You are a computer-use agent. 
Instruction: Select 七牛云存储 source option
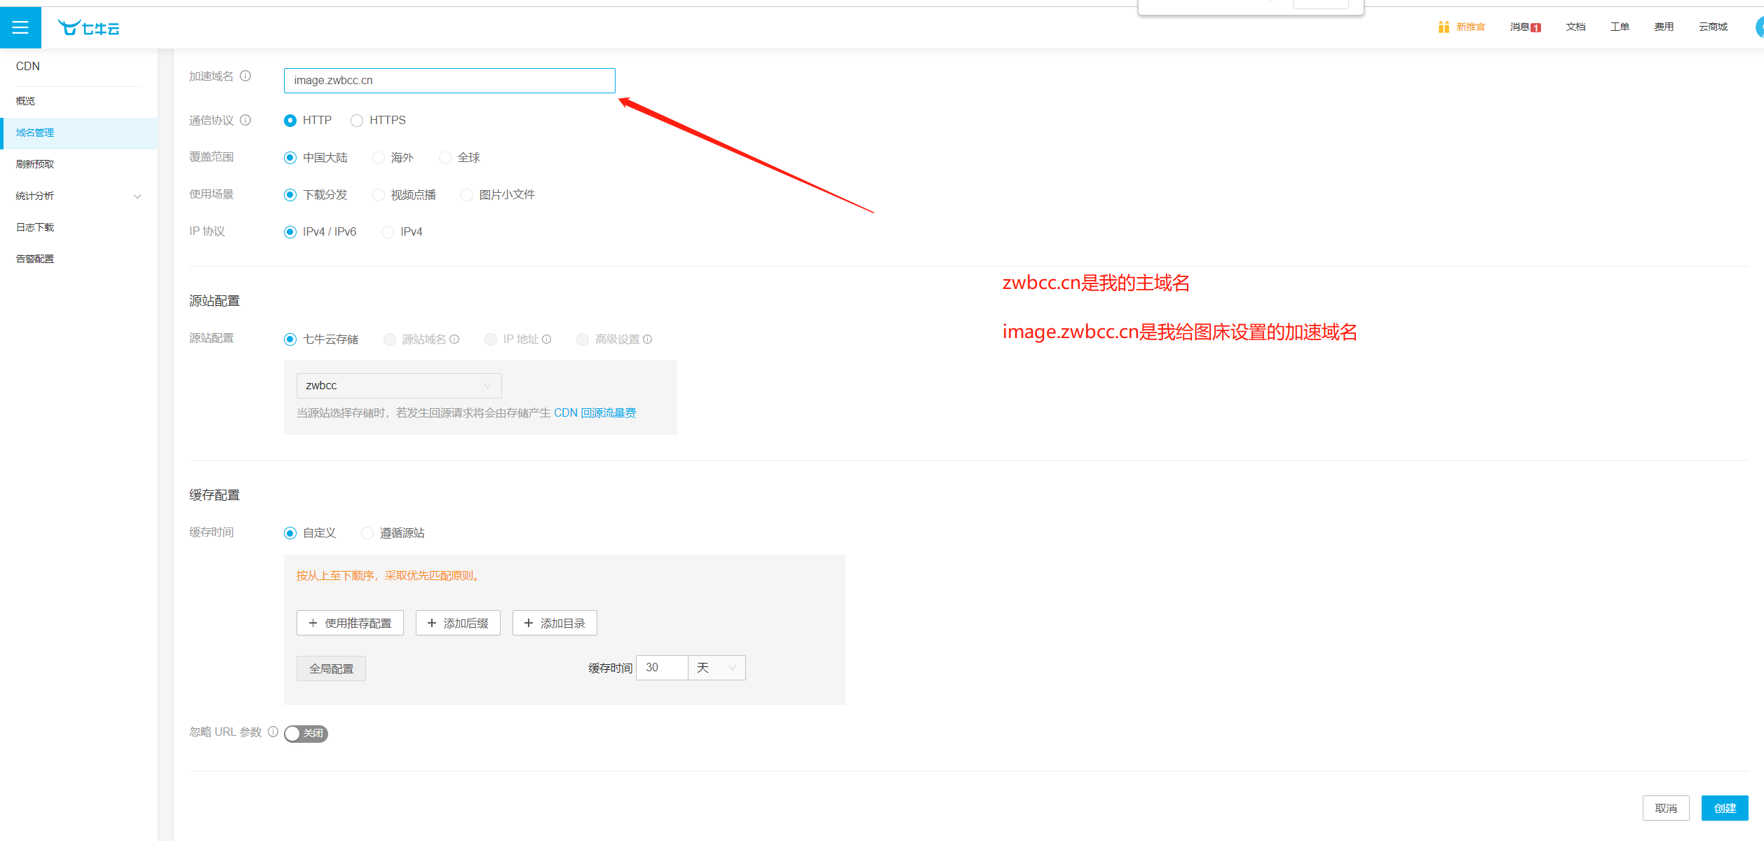click(x=290, y=339)
